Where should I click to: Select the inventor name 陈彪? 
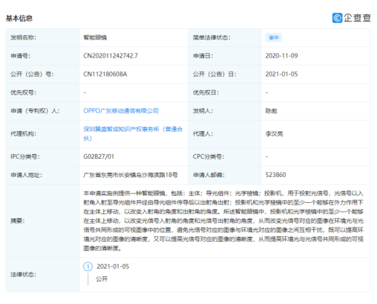pos(271,111)
